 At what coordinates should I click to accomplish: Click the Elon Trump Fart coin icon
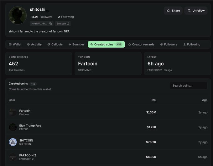(13, 127)
